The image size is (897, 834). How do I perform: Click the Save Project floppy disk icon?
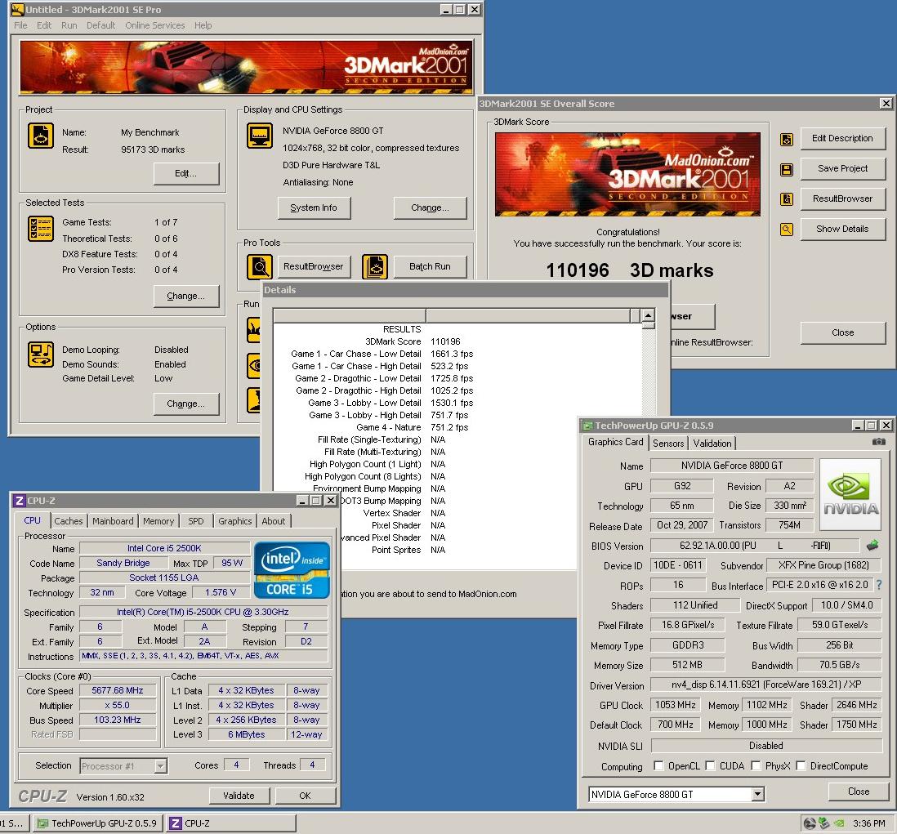tap(787, 169)
